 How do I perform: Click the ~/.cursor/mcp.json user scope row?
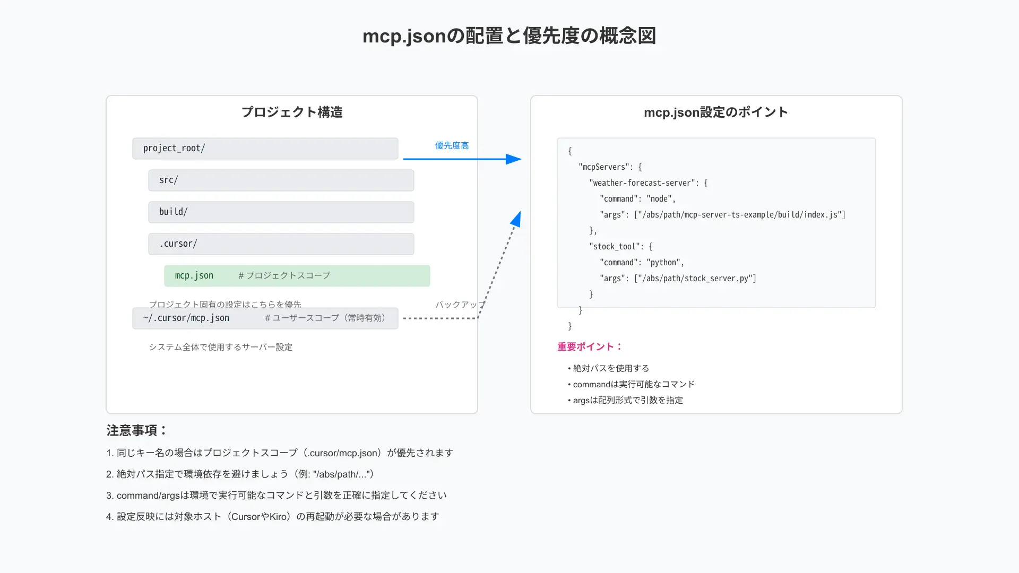click(x=265, y=318)
